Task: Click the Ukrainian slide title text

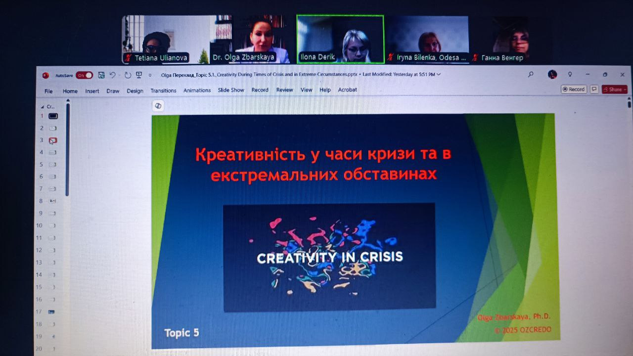Action: (323, 164)
